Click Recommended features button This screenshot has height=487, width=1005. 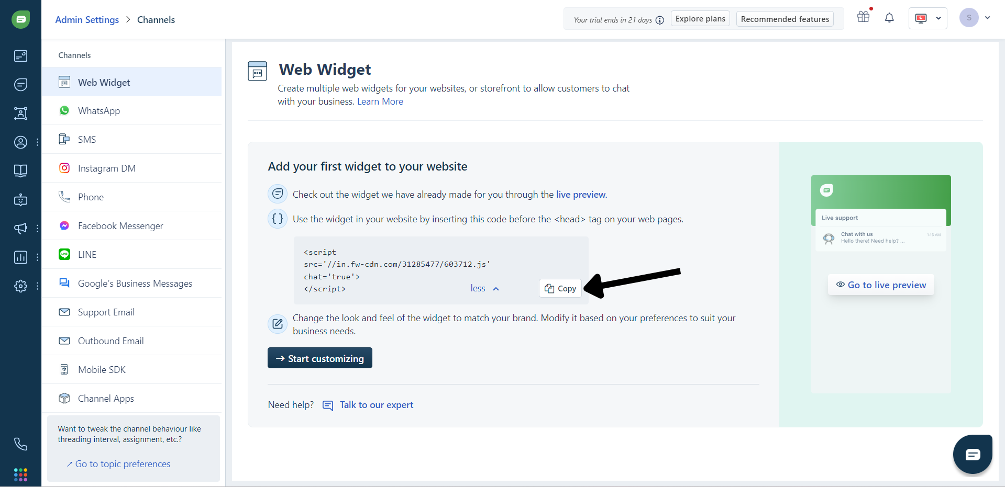click(785, 19)
